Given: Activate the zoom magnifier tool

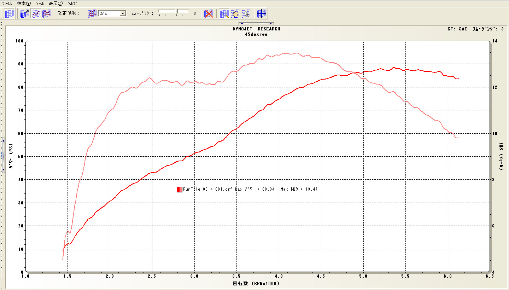Looking at the screenshot, I should [224, 13].
